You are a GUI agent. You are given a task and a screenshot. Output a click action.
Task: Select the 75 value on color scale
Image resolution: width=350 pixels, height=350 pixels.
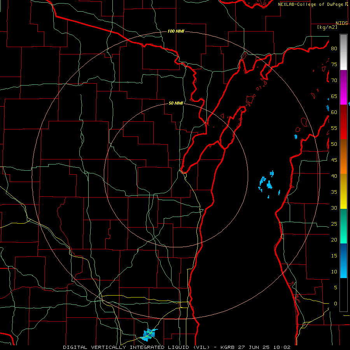(334, 64)
